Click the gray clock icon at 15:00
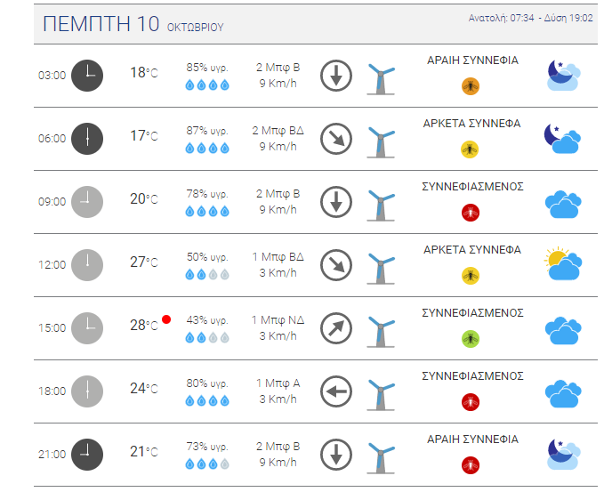The image size is (612, 492). (87, 328)
